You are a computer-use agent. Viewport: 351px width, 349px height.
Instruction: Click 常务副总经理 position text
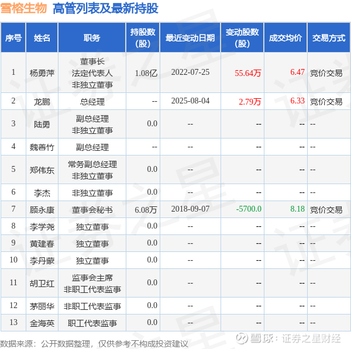coord(92,164)
